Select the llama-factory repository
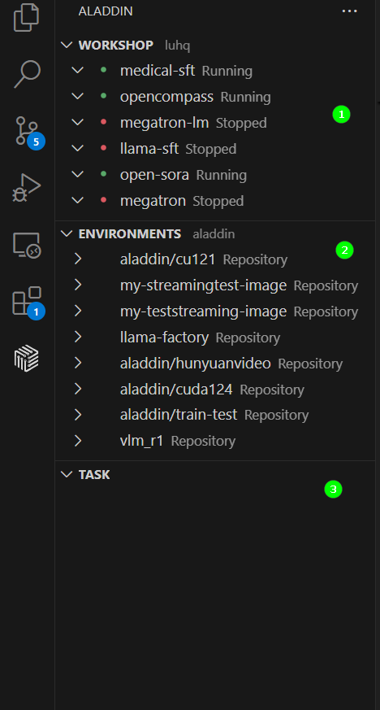 pyautogui.click(x=215, y=337)
